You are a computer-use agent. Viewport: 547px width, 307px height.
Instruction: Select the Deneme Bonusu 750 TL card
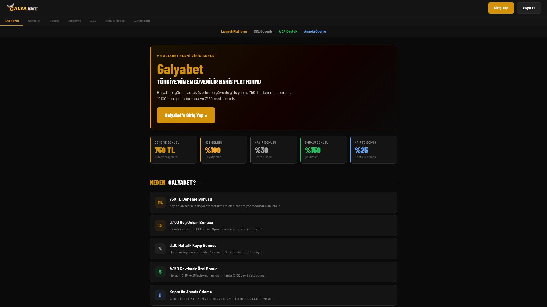pos(174,150)
